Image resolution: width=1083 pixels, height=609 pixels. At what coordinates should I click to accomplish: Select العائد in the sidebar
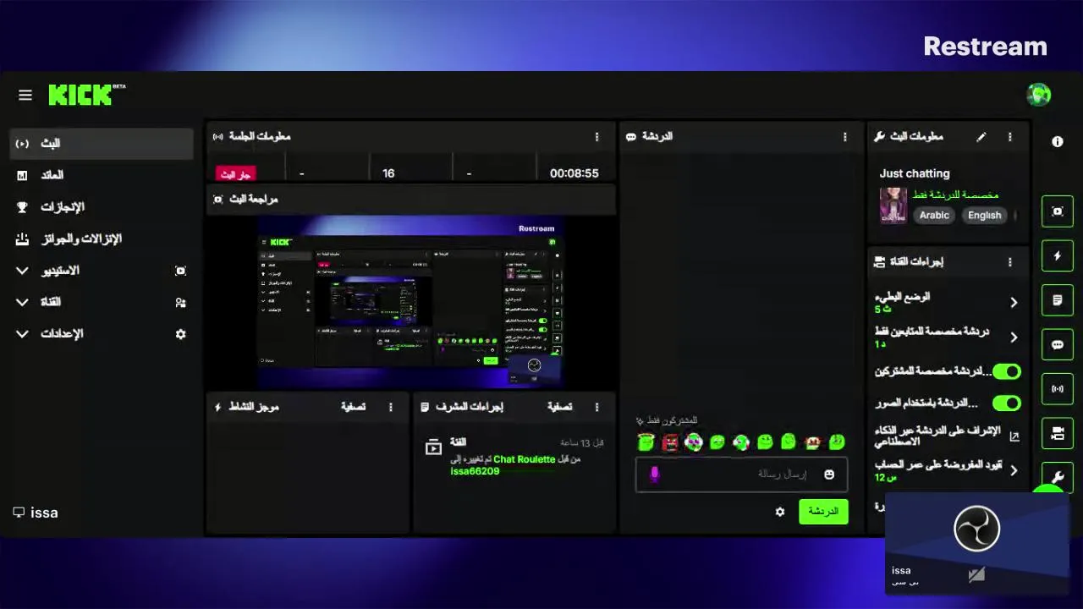click(x=102, y=175)
